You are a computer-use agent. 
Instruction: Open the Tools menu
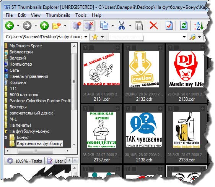tap(81, 15)
